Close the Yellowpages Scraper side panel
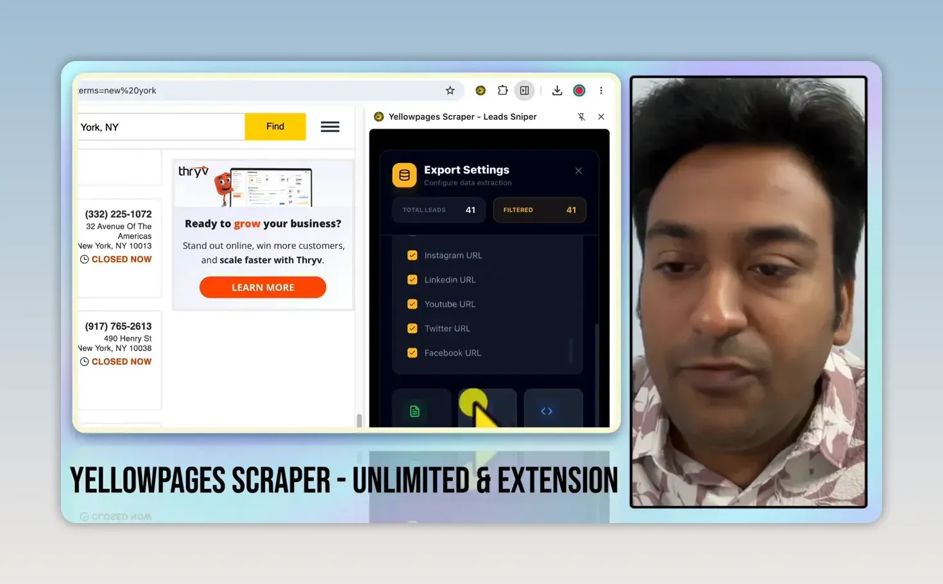The width and height of the screenshot is (943, 584). [601, 117]
